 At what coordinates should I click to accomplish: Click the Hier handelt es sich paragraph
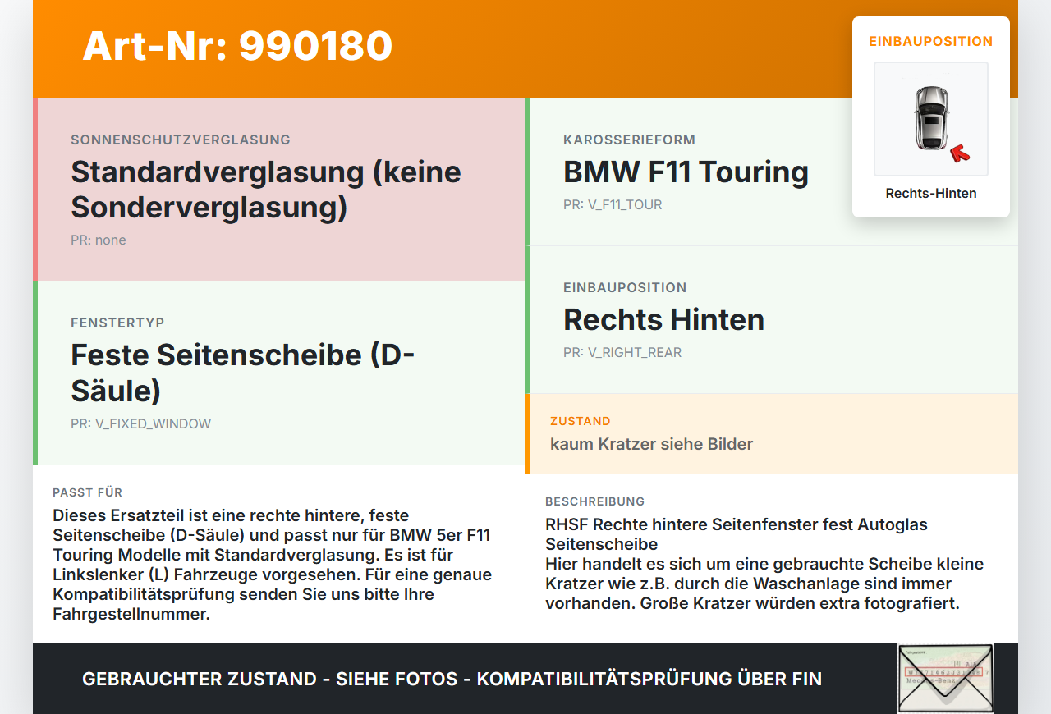coord(764,584)
